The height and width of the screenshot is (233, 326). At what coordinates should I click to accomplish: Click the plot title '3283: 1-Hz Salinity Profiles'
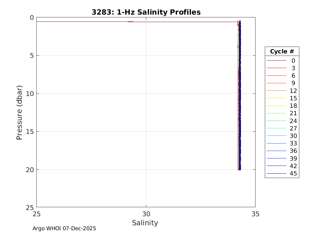146,12
